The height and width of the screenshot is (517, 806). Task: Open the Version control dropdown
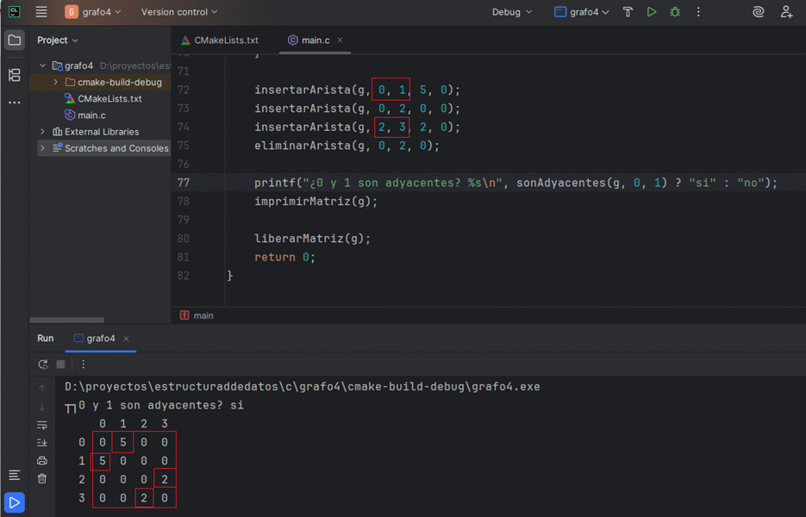(x=179, y=12)
